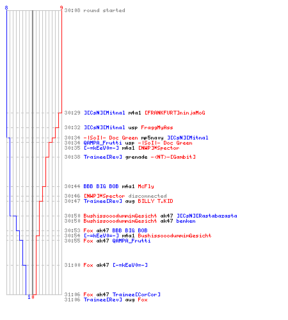Select BBB BIG BOB at 30:44

[x=101, y=186]
